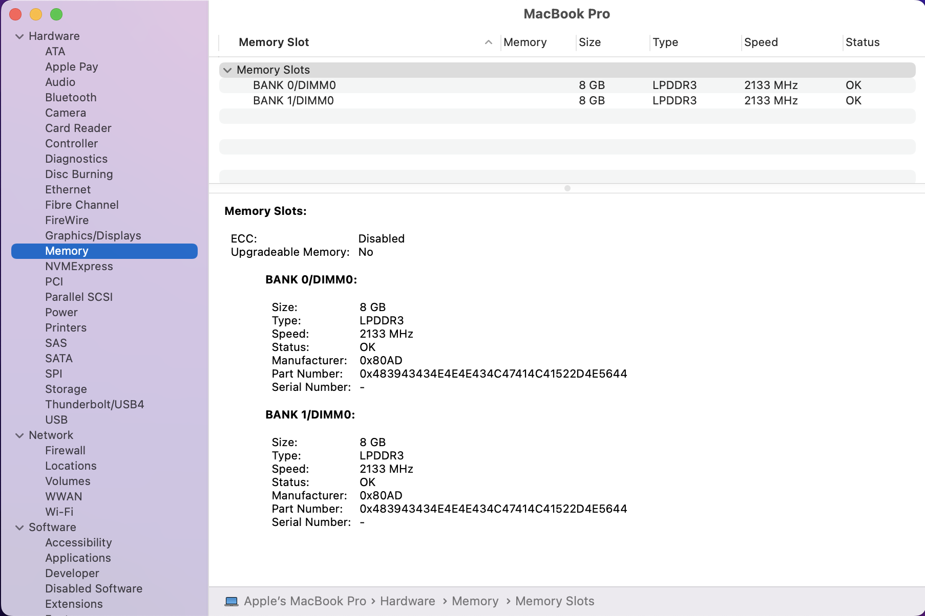Collapse the Network section chevron
925x616 pixels.
[19, 435]
